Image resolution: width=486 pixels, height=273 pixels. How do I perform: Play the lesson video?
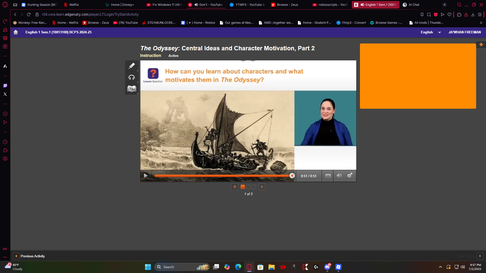click(146, 176)
